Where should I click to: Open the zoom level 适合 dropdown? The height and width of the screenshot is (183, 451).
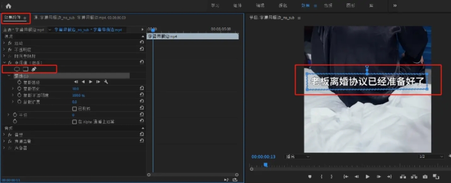297,157
